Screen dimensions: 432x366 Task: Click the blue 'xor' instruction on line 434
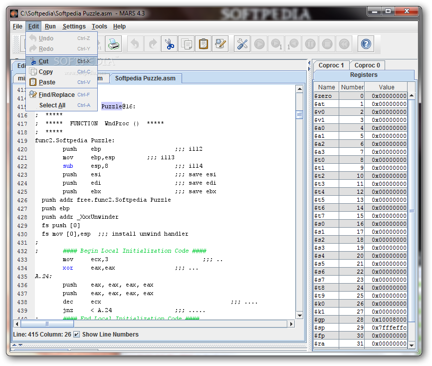coord(68,268)
